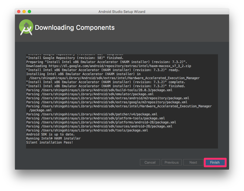Click the Google Repository (revision: 58) finished line
The image size is (244, 191).
click(75, 58)
